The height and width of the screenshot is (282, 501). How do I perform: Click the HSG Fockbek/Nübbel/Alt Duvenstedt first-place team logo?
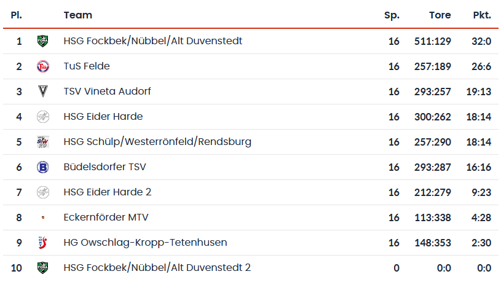pyautogui.click(x=43, y=41)
